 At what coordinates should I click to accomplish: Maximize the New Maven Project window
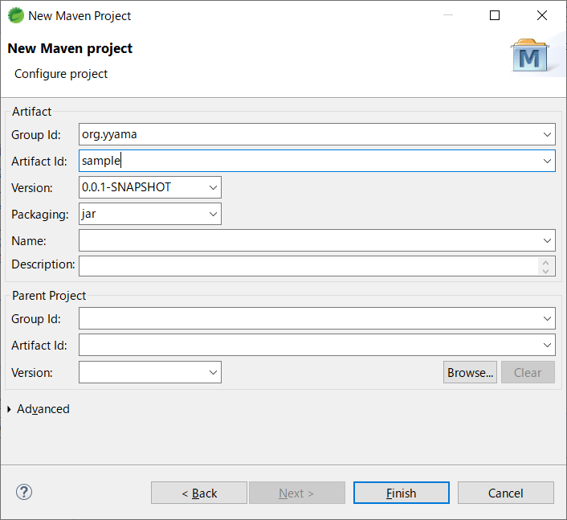495,15
